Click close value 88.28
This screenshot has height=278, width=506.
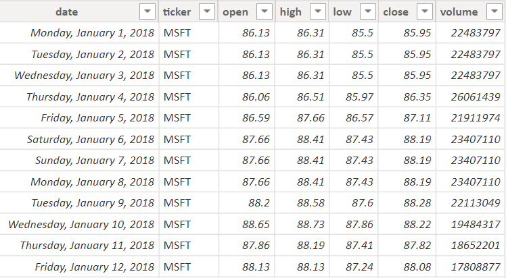pyautogui.click(x=417, y=202)
